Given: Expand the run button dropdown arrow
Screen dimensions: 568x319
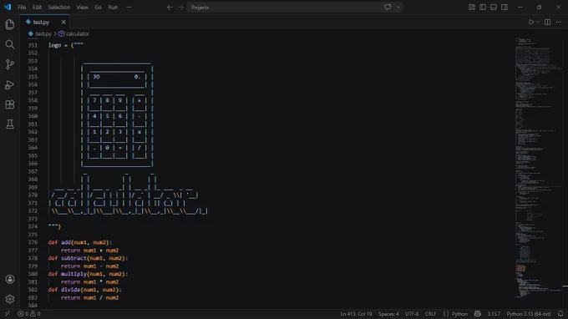Looking at the screenshot, I should 538,22.
